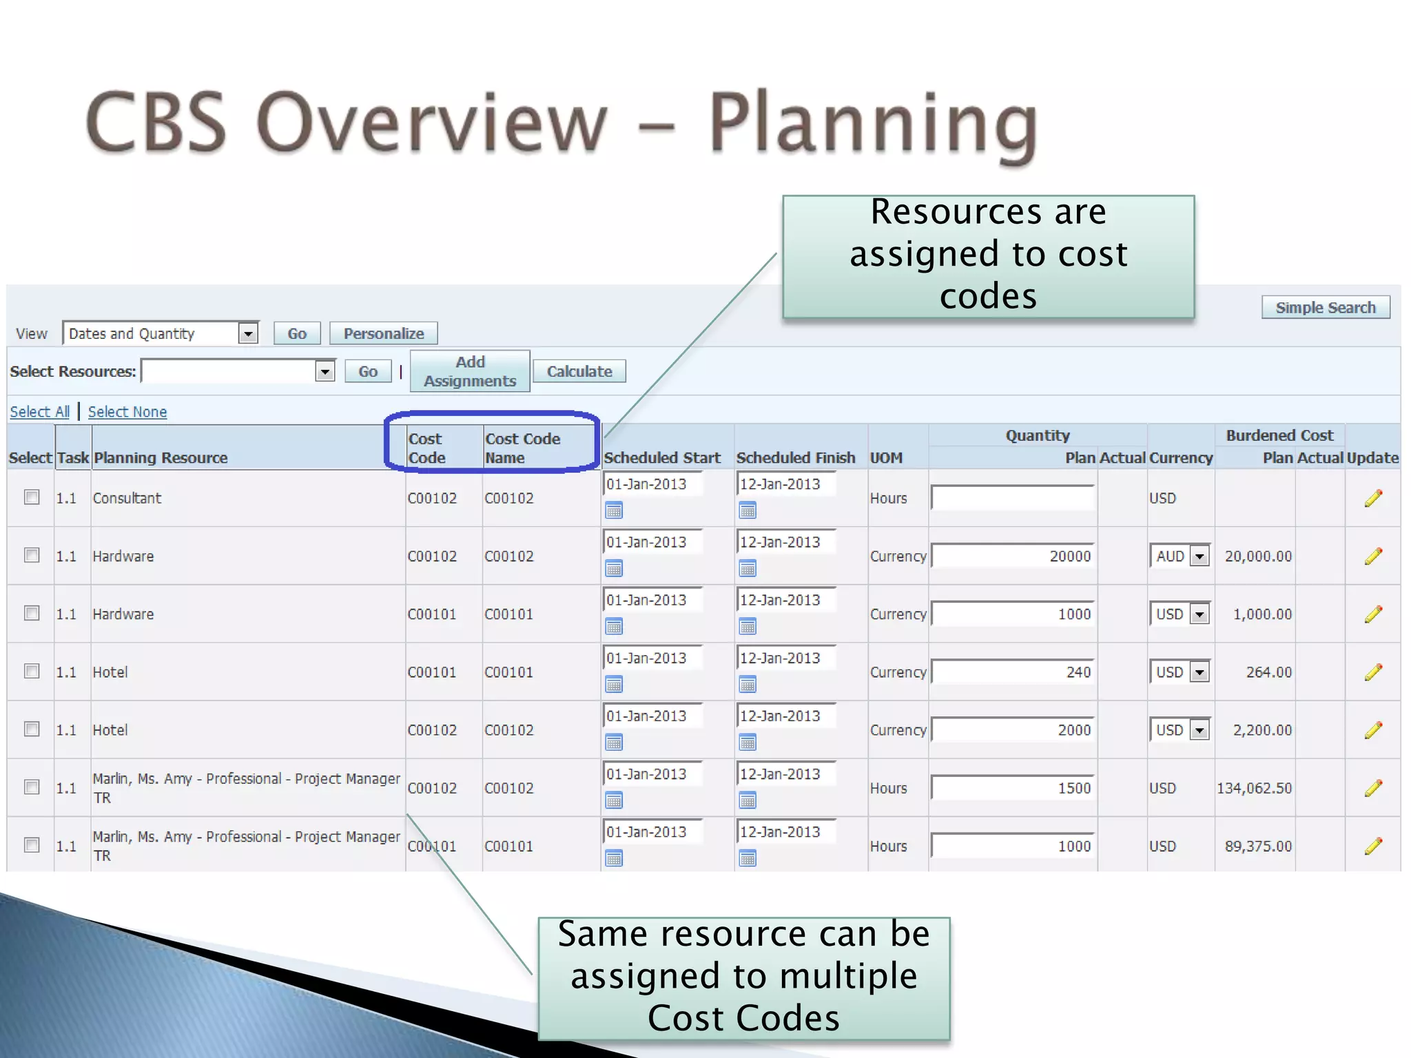
Task: Click plan quantity field showing 20000
Action: click(1012, 556)
